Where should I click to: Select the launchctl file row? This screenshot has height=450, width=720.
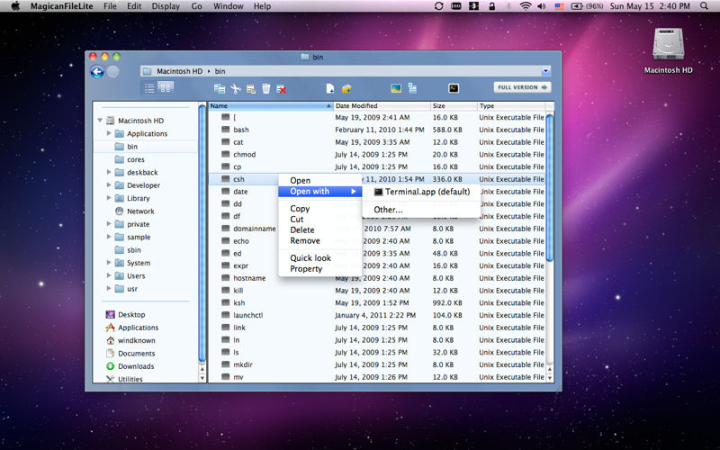tap(376, 316)
